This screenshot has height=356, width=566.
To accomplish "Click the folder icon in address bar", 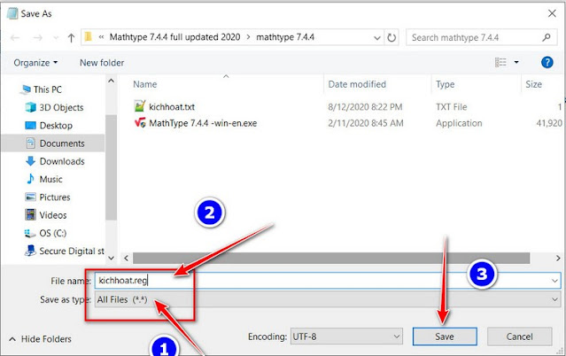I will point(88,37).
